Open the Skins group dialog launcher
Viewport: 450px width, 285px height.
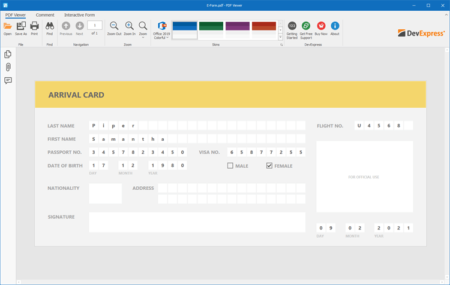click(x=281, y=45)
